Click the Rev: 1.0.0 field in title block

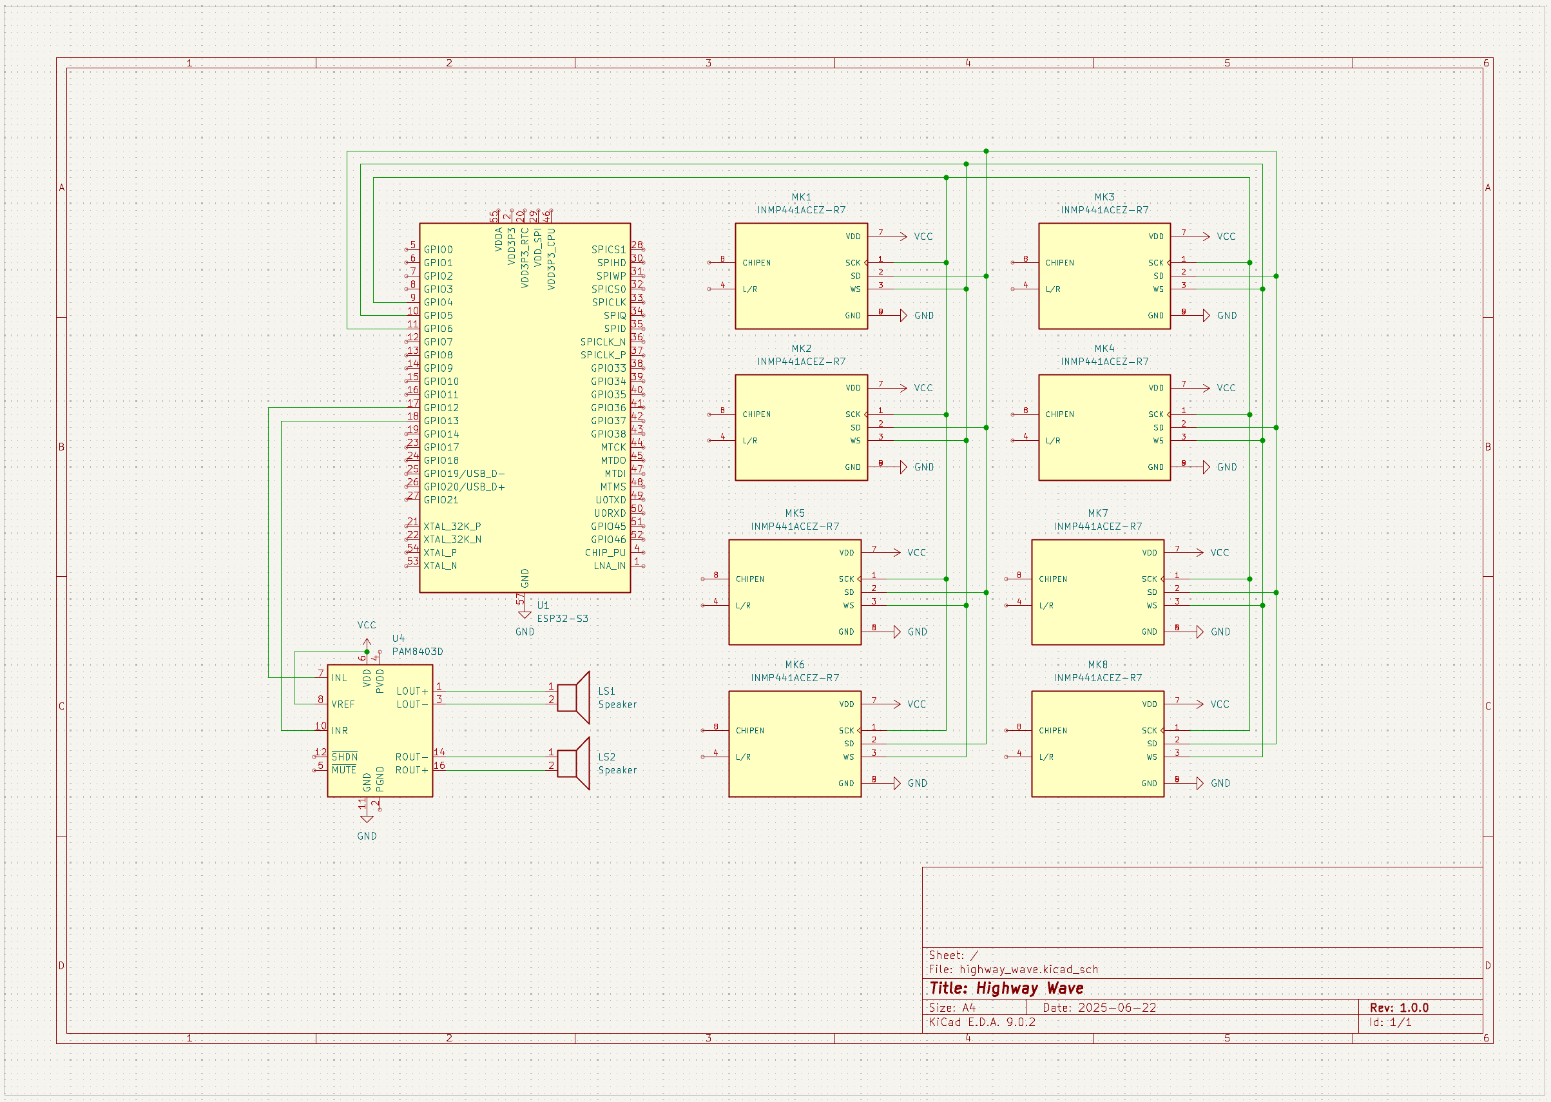click(1398, 1008)
